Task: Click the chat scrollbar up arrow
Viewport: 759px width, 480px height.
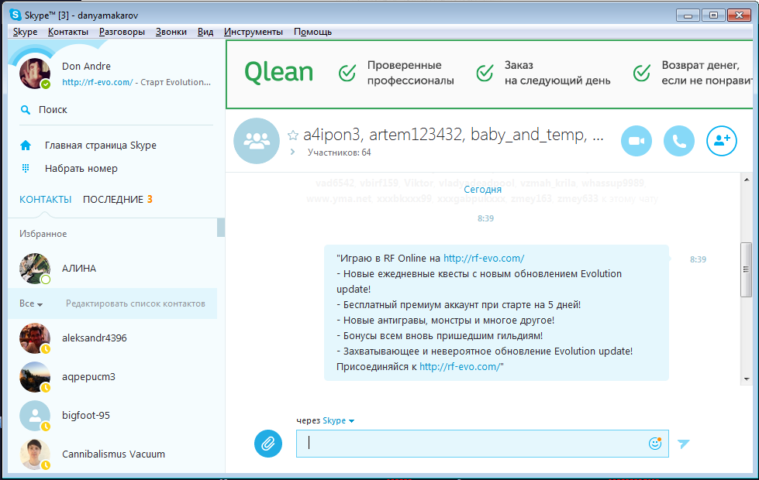Action: click(747, 180)
